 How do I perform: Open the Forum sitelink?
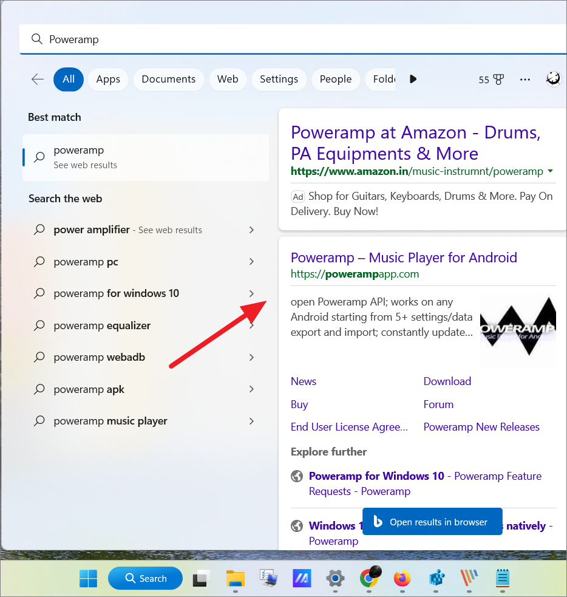click(x=438, y=404)
